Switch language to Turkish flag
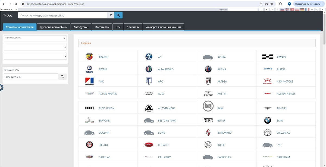This screenshot has width=326, height=167. pyautogui.click(x=292, y=9)
